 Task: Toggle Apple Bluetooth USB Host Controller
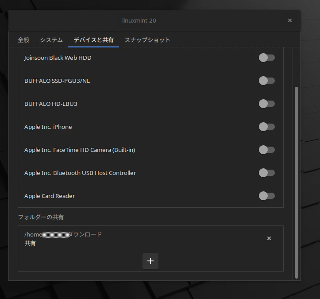267,173
